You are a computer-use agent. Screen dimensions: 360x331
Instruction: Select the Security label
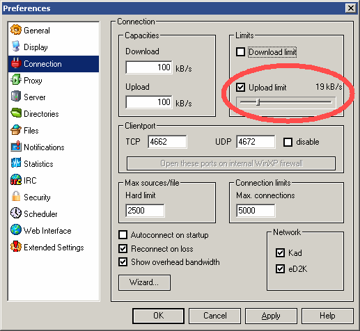pyautogui.click(x=37, y=197)
